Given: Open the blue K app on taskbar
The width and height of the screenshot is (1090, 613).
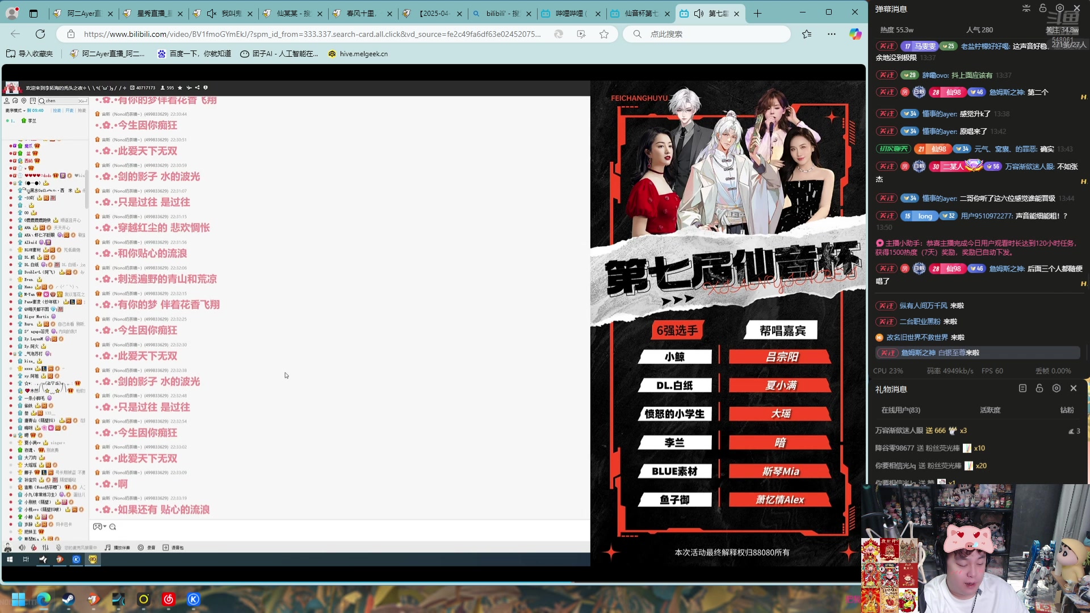Looking at the screenshot, I should pyautogui.click(x=194, y=599).
